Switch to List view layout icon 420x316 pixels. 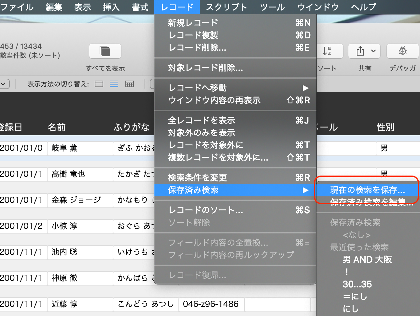pos(114,84)
